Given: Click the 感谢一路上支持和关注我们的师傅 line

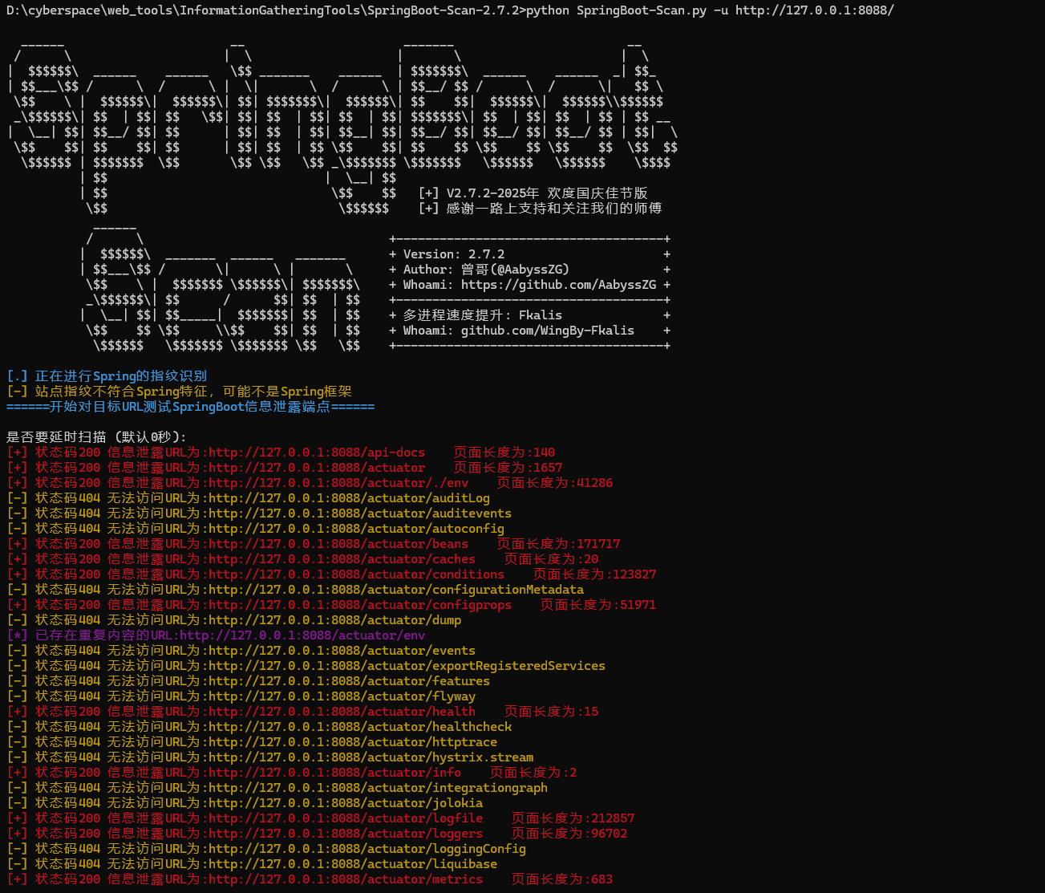Looking at the screenshot, I should pyautogui.click(x=540, y=209).
